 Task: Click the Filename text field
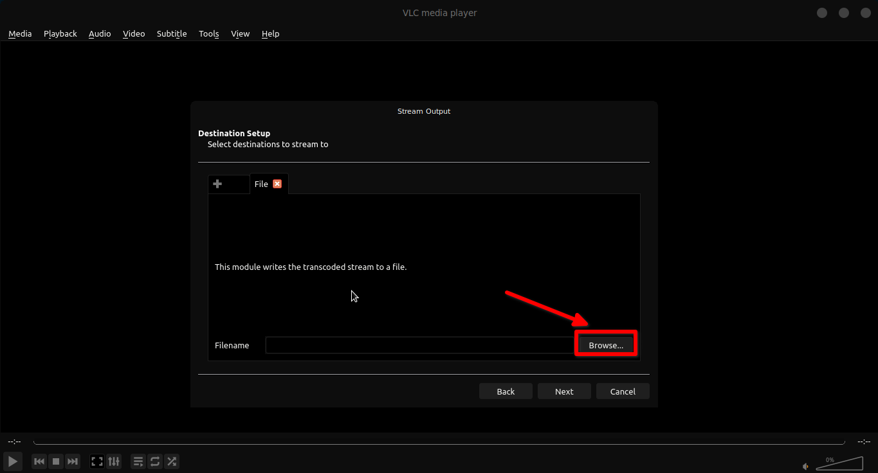pos(419,346)
